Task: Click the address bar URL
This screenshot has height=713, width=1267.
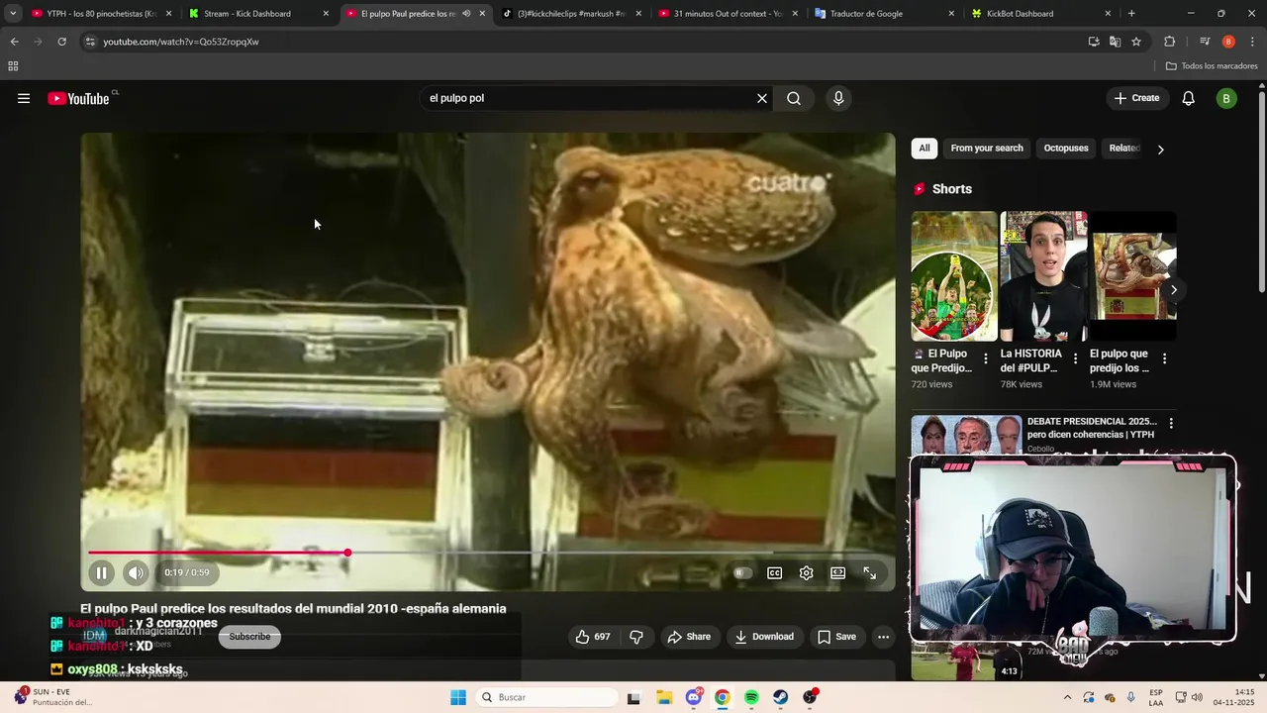Action: [181, 42]
